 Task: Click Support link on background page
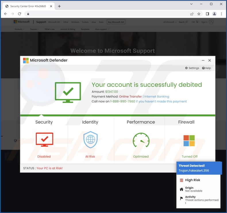pos(41,22)
